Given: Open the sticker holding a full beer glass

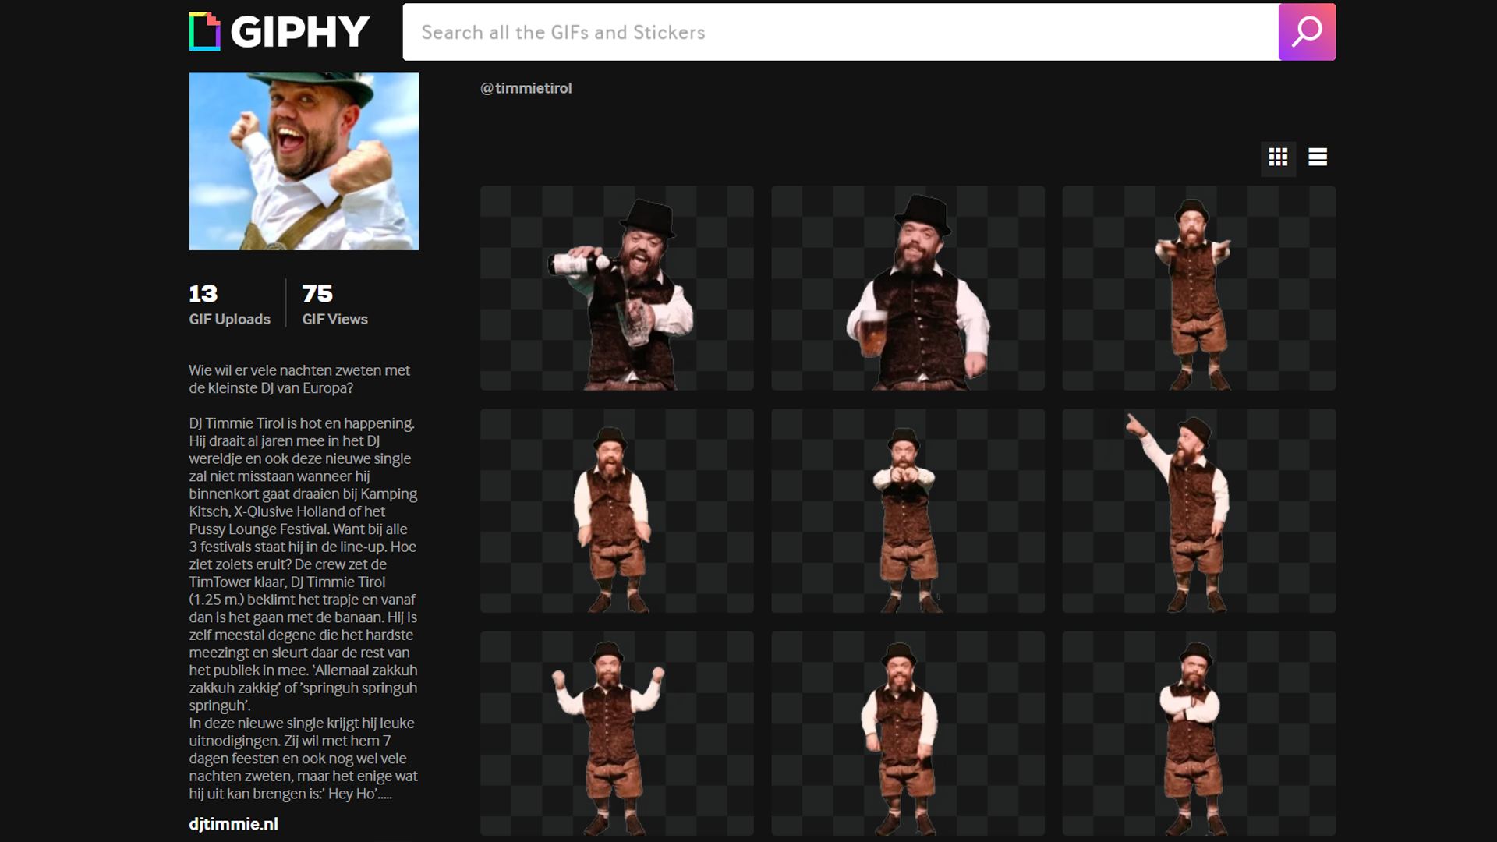Looking at the screenshot, I should pos(908,288).
